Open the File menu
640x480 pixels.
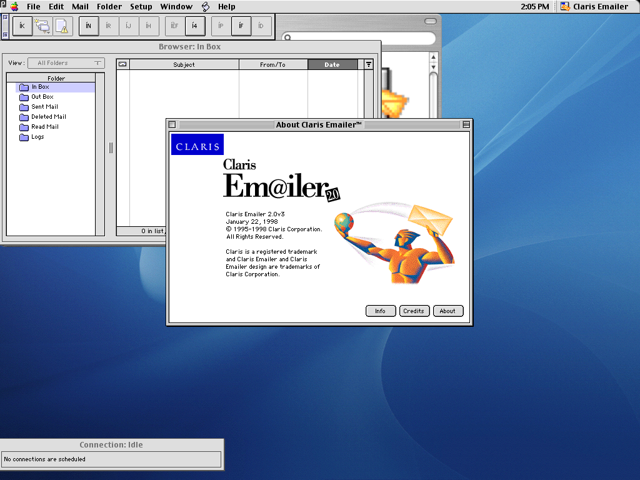34,6
